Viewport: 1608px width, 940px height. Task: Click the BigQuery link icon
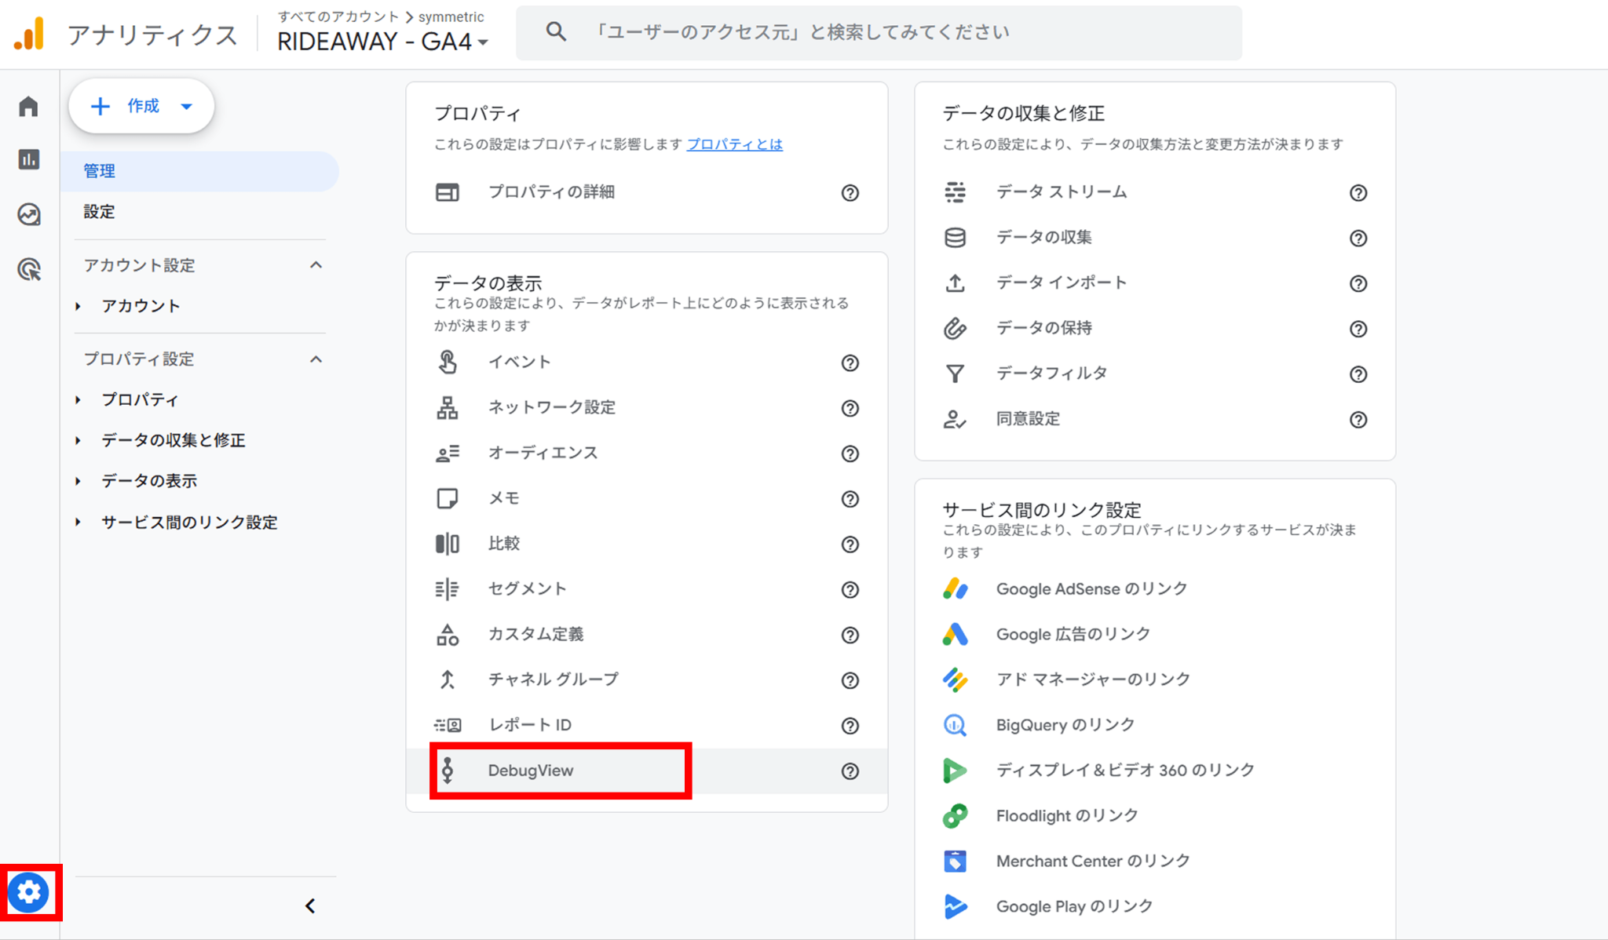(956, 724)
